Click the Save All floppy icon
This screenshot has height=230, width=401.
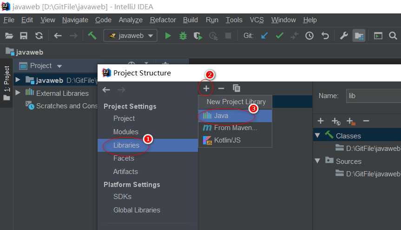(x=24, y=36)
